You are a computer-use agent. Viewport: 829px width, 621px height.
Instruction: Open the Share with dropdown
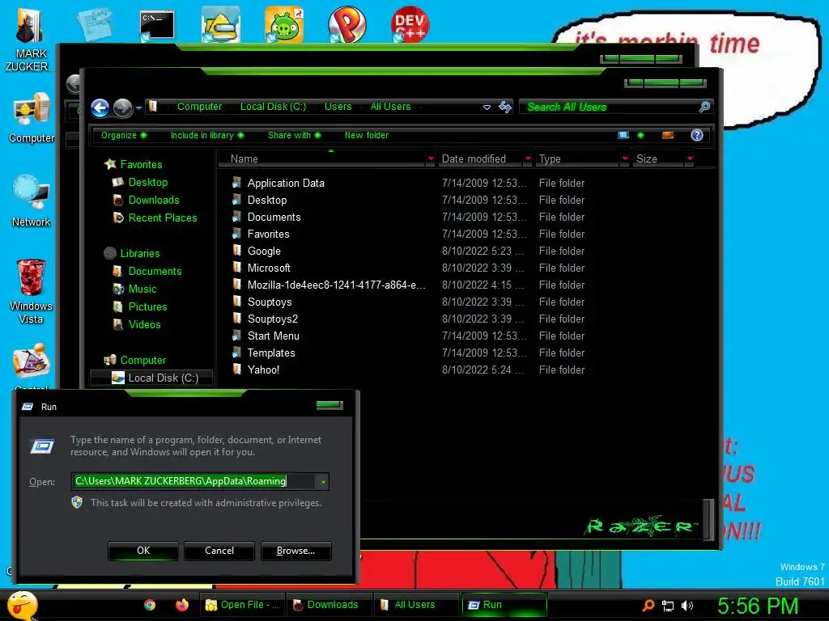(x=294, y=135)
